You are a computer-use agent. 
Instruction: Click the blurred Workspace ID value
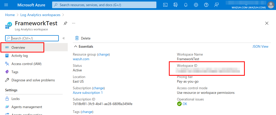click(208, 70)
